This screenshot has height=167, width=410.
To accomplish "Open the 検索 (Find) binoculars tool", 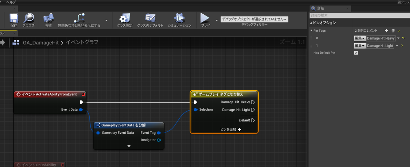I will point(49,18).
